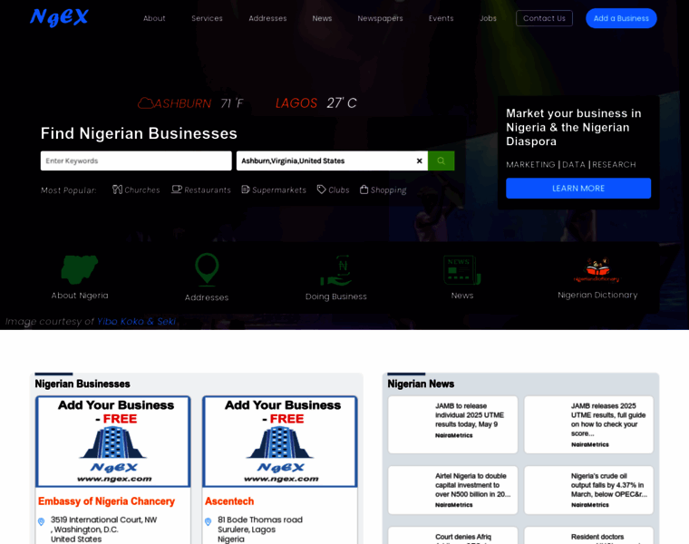Viewport: 689px width, 544px height.
Task: Open the About Nigeria map icon
Action: pyautogui.click(x=80, y=269)
